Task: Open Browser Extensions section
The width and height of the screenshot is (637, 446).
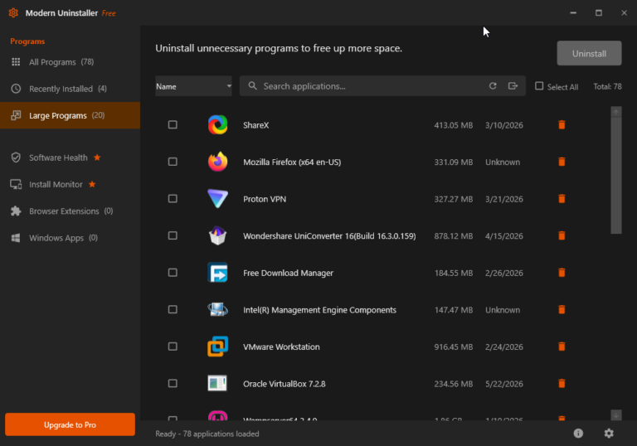Action: pos(70,211)
